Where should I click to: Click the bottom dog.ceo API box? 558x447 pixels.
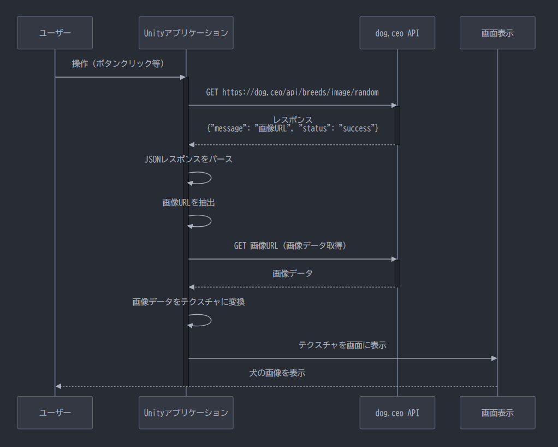click(x=397, y=413)
